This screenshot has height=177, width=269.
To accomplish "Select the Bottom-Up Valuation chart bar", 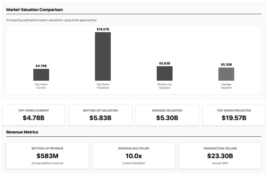I will 164,74.
